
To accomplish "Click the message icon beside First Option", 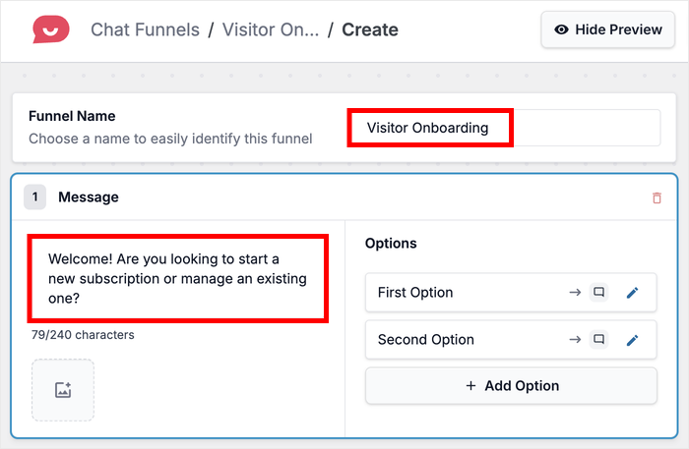I will (598, 293).
